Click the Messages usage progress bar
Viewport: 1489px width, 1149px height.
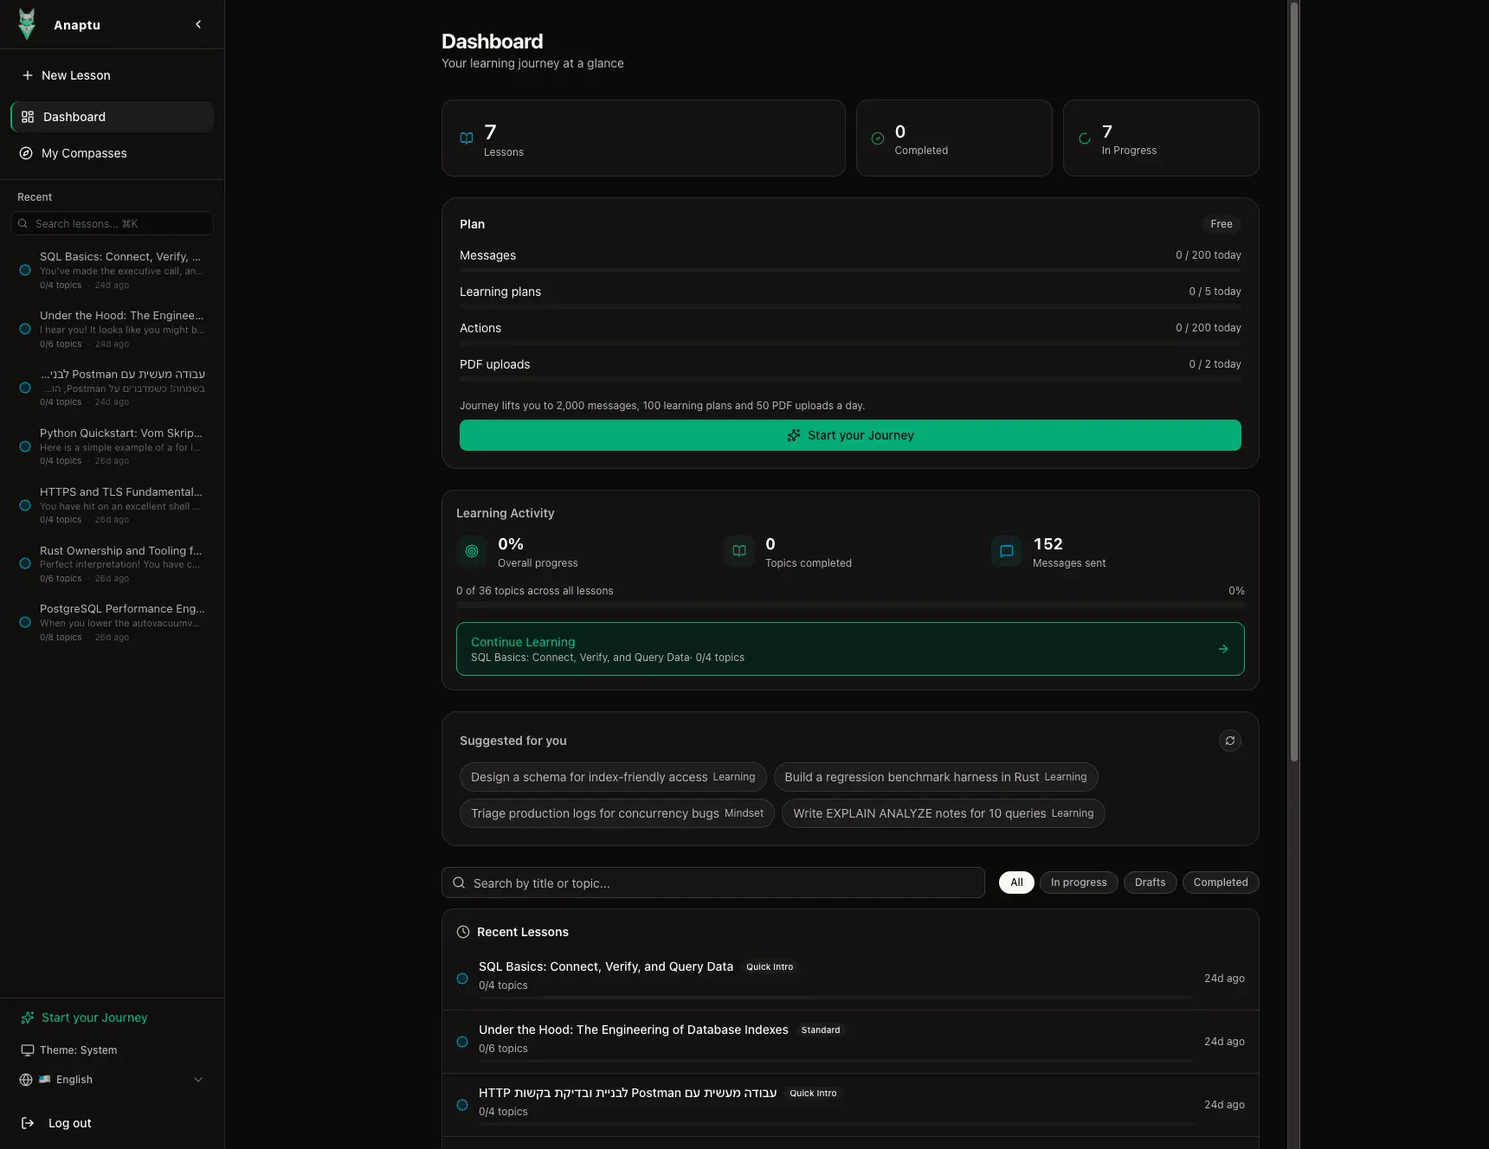click(850, 271)
